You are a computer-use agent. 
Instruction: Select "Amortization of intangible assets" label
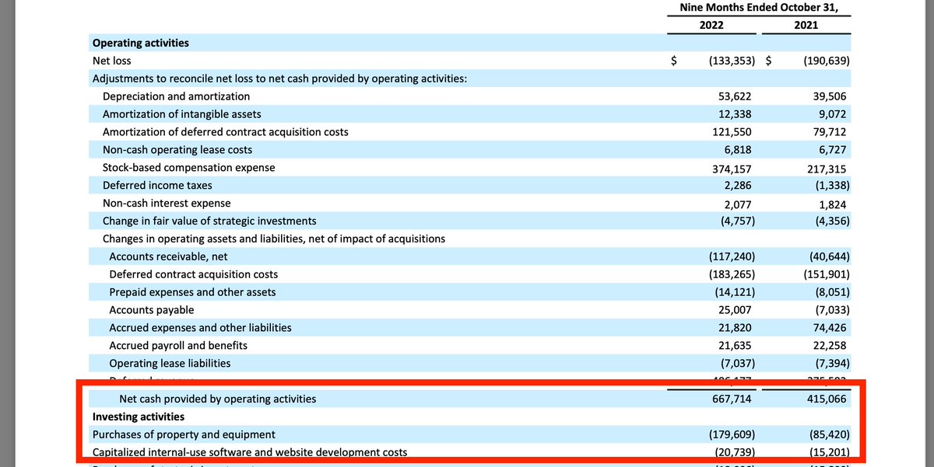[x=182, y=114]
